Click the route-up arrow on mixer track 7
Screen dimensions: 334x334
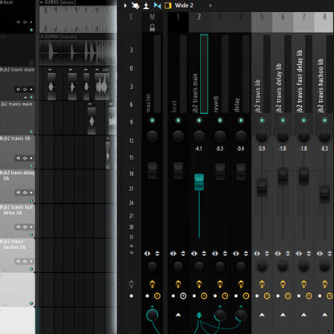tap(303, 315)
